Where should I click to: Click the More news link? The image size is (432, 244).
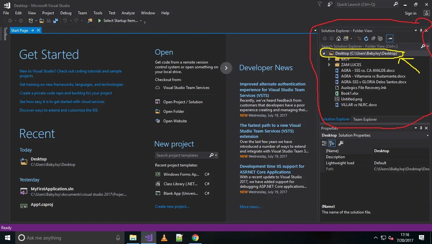coord(250,207)
